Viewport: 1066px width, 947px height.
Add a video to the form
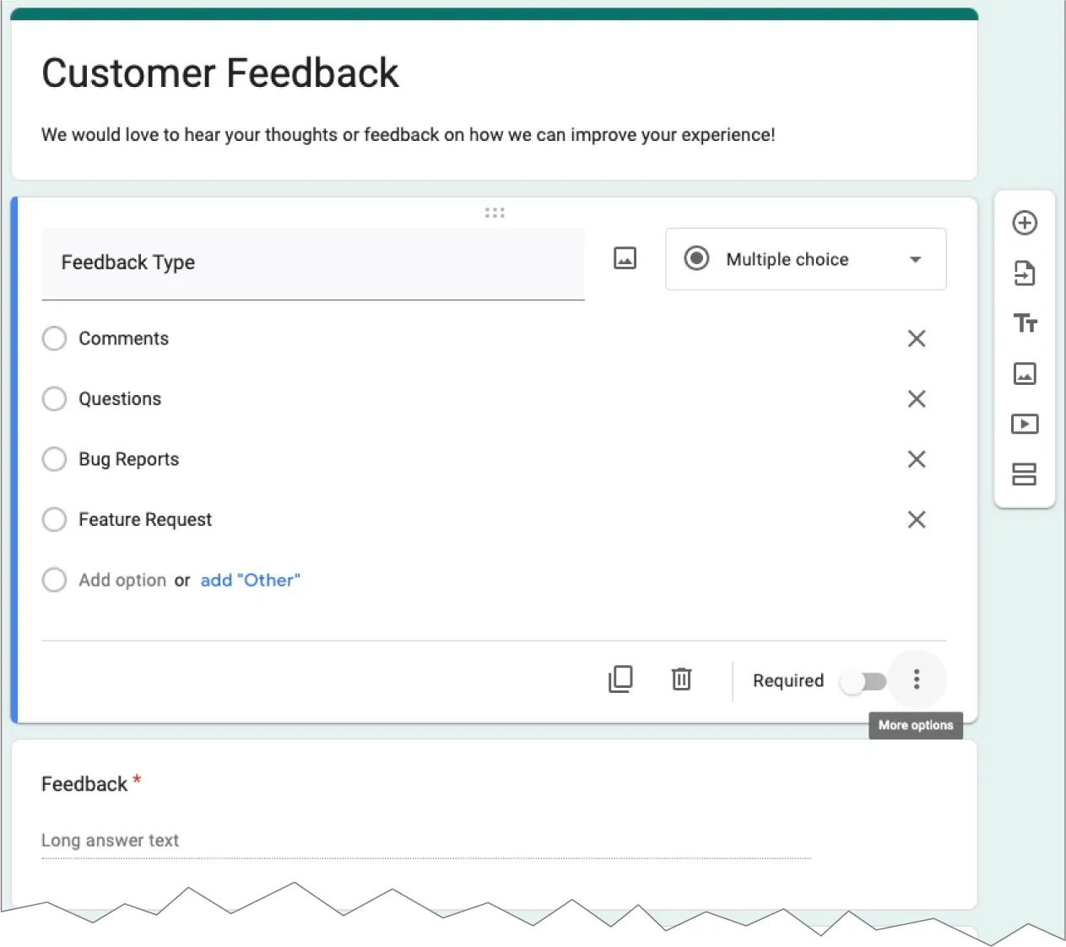tap(1025, 424)
